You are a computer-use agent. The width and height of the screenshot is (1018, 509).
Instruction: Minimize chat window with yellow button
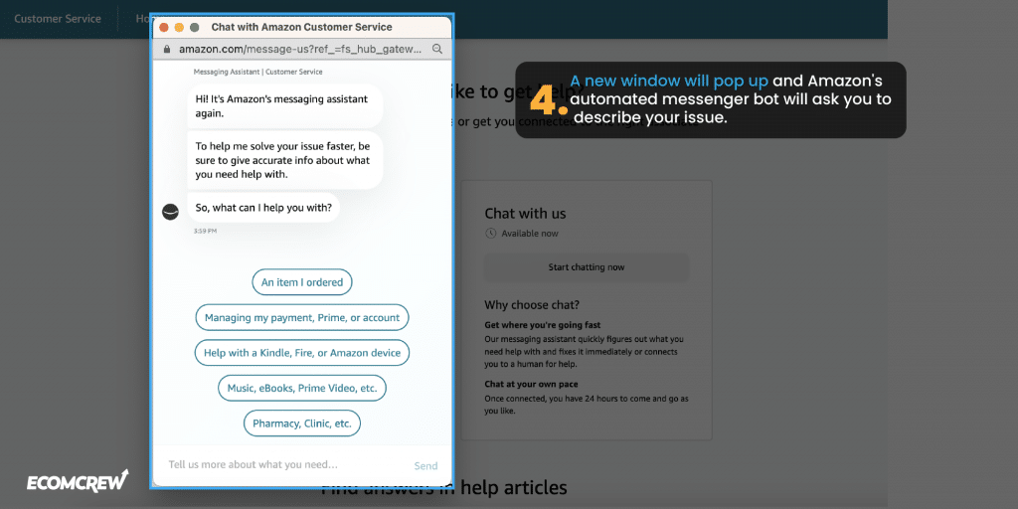pyautogui.click(x=179, y=27)
